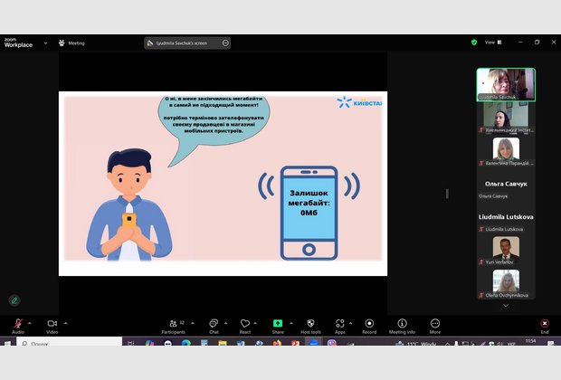This screenshot has height=380, width=561.
Task: Open the React emoji menu
Action: 244,324
